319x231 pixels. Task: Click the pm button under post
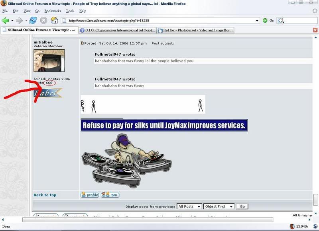(110, 195)
